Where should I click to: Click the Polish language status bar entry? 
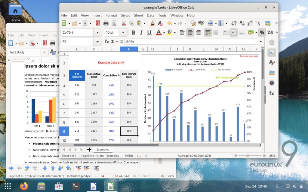129,156
